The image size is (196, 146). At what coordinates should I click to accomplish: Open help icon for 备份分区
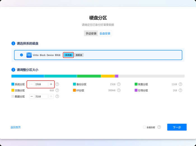coord(119,84)
